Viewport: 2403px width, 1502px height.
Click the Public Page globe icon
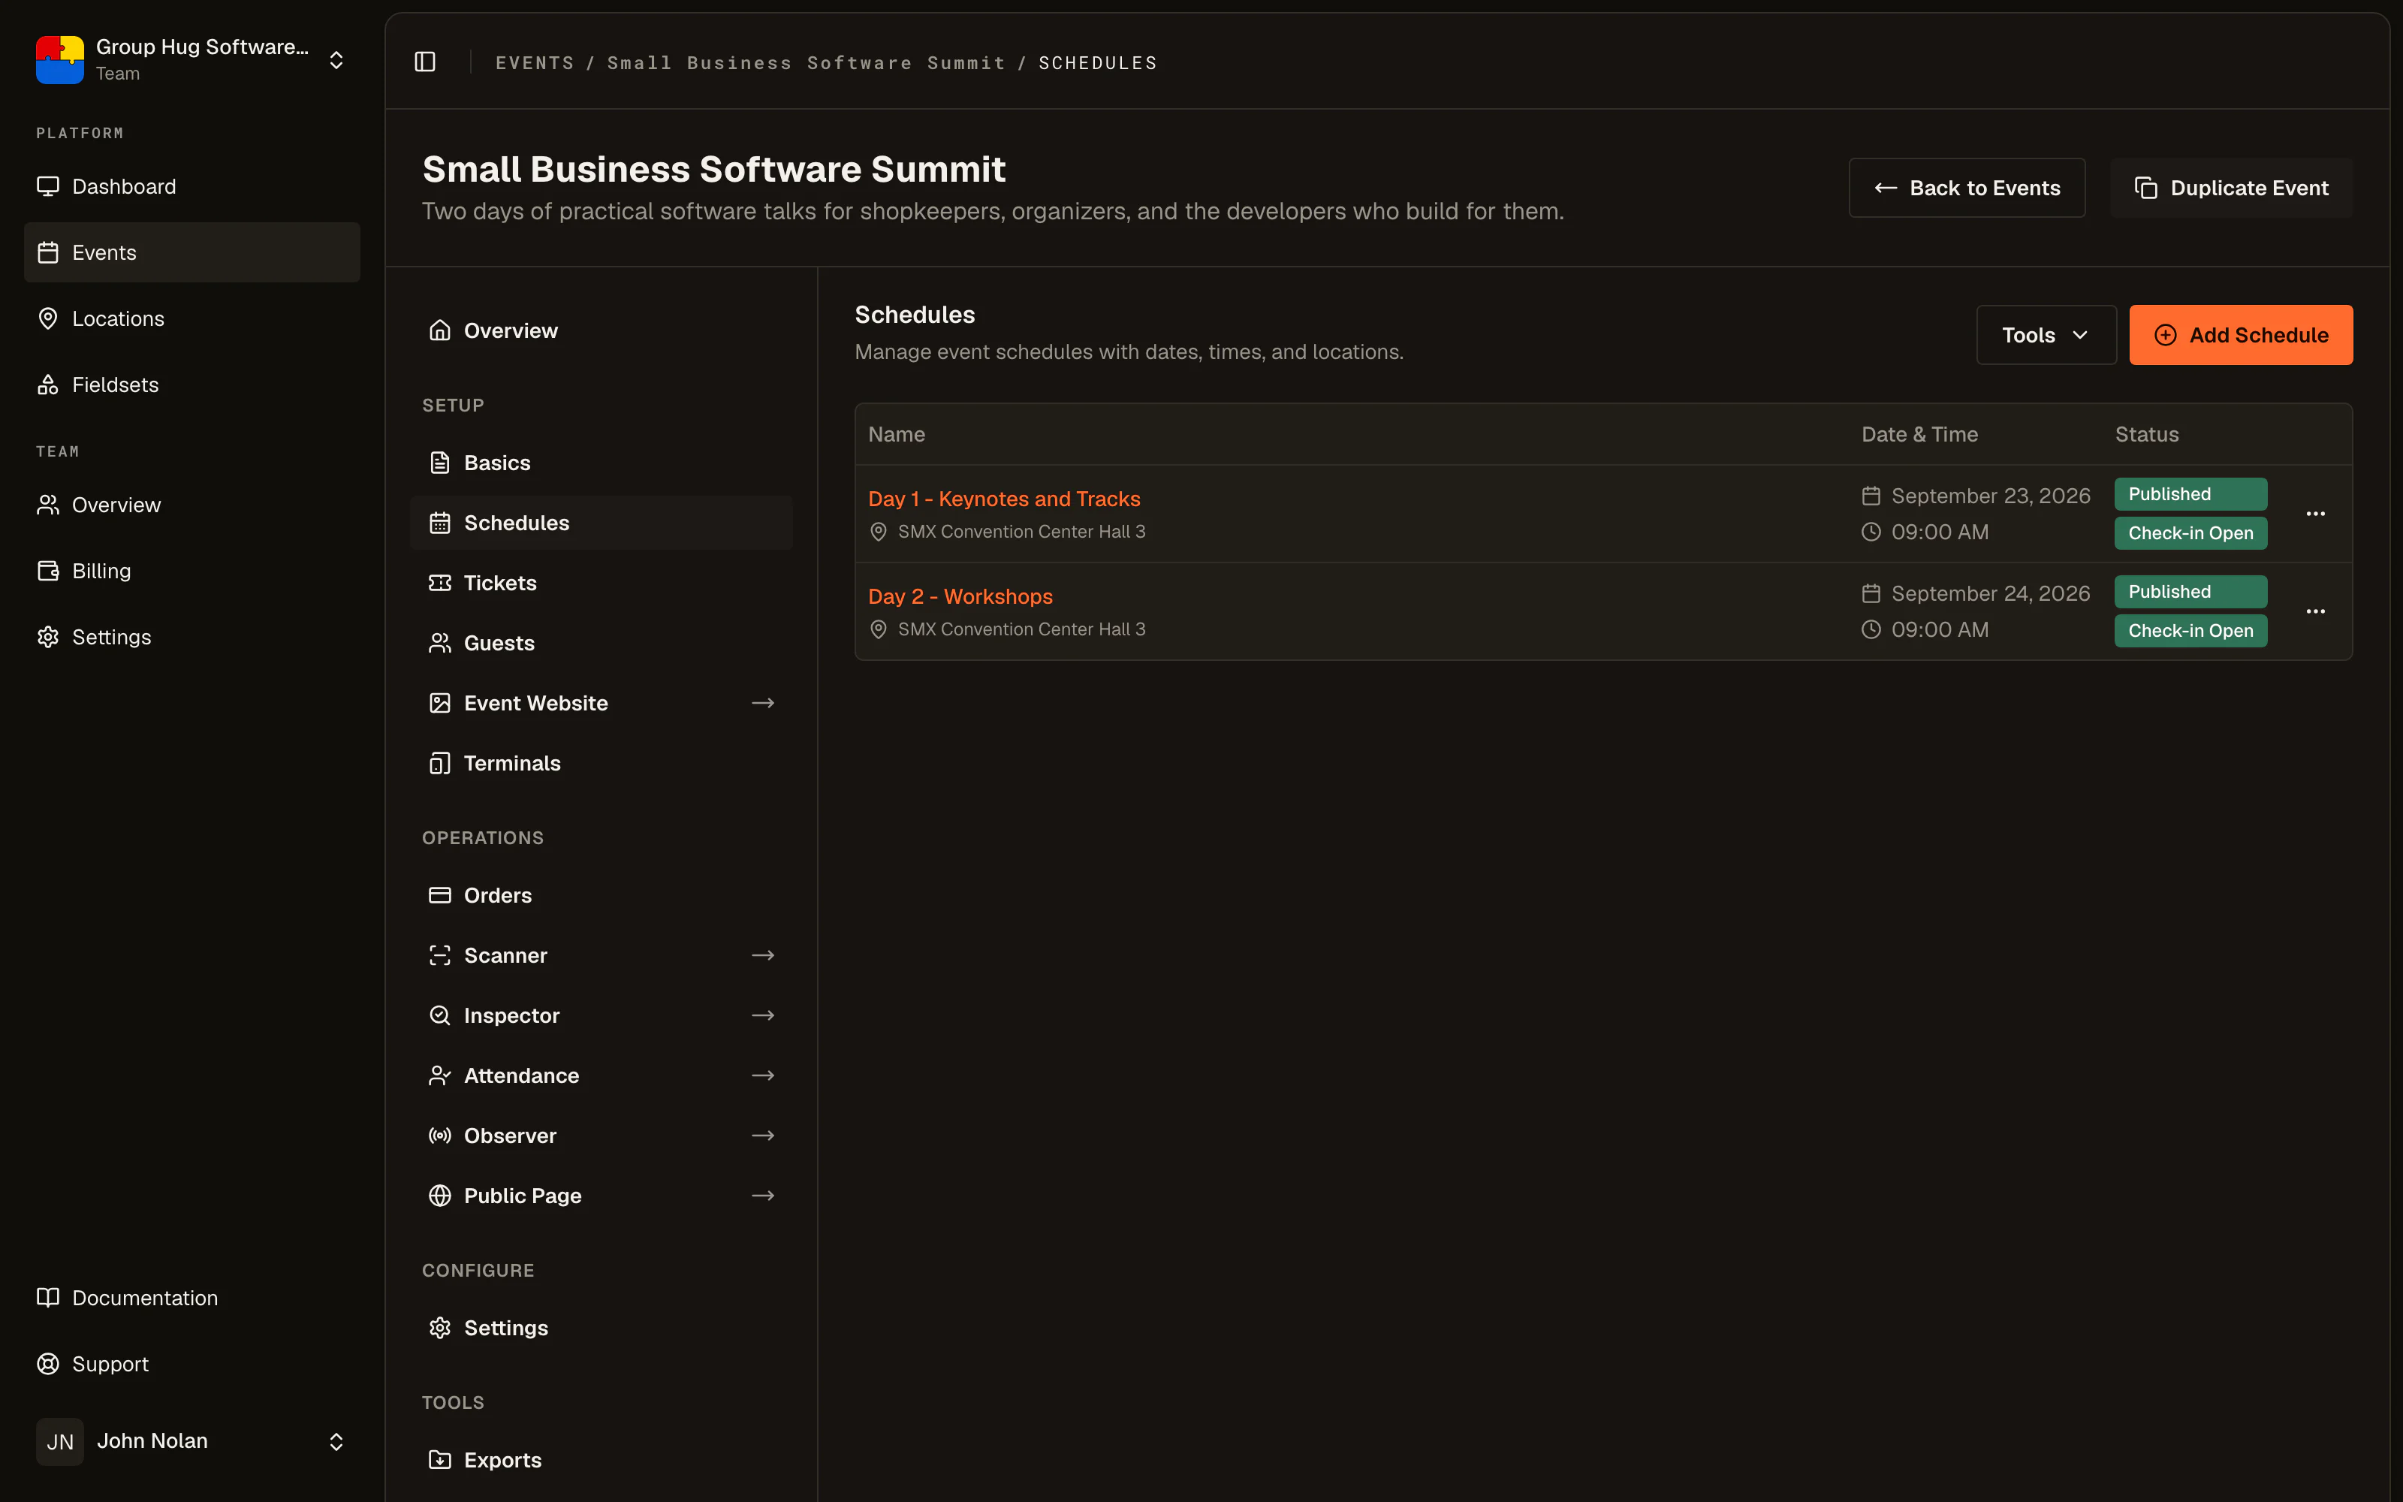point(440,1196)
